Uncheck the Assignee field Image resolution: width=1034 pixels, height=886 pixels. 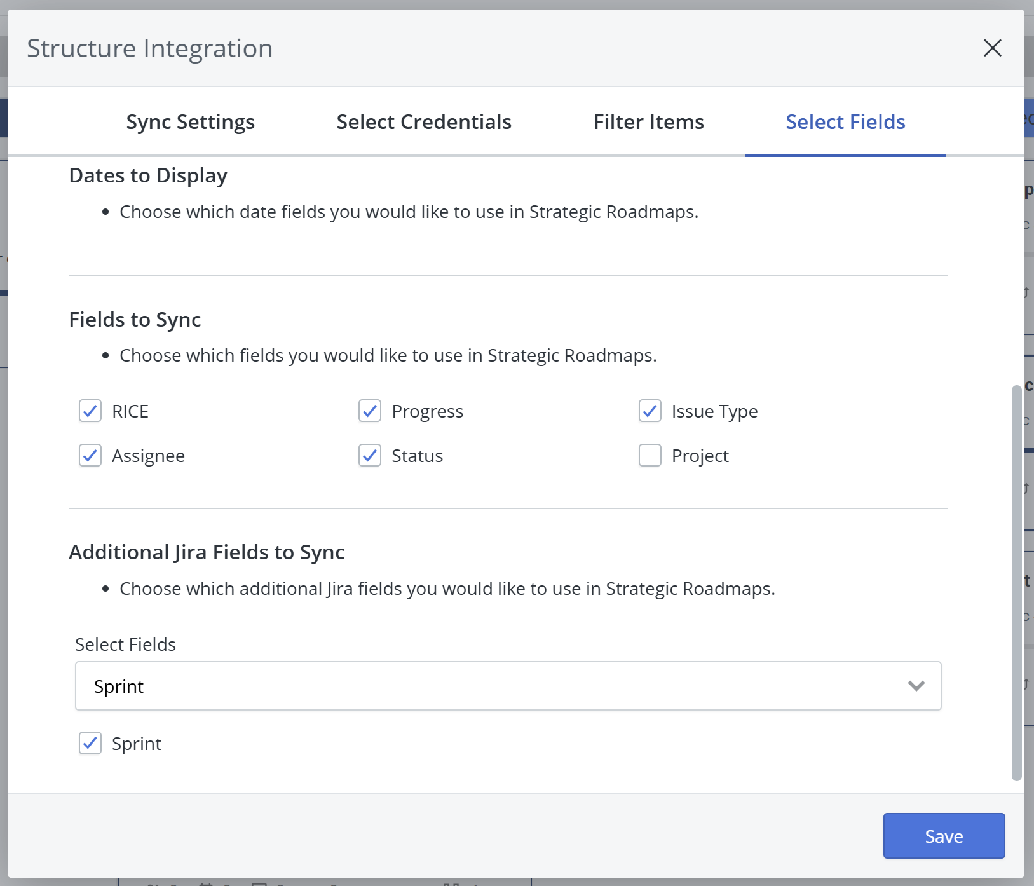coord(90,455)
